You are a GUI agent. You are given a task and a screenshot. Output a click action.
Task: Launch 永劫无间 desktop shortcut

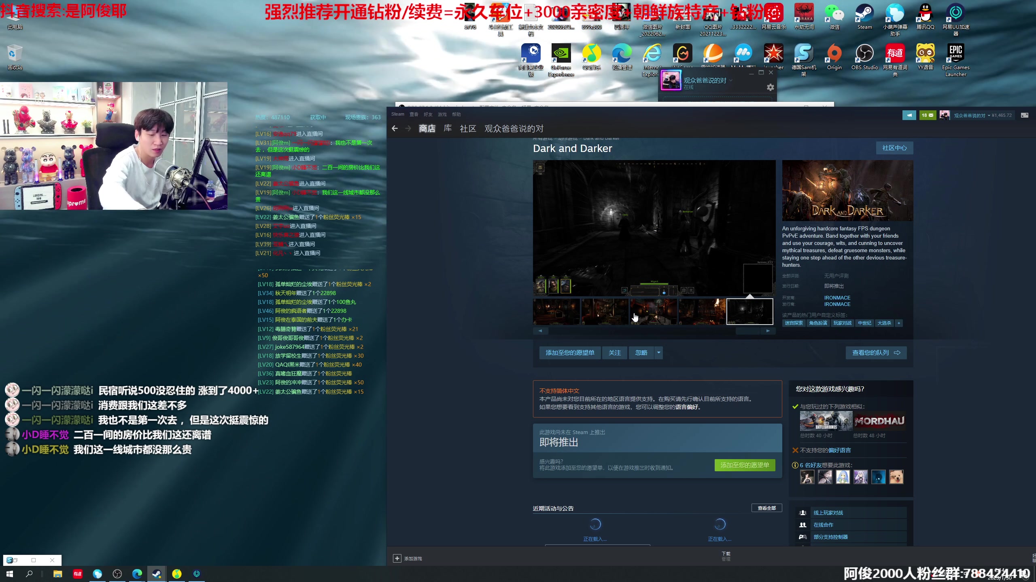pyautogui.click(x=804, y=17)
